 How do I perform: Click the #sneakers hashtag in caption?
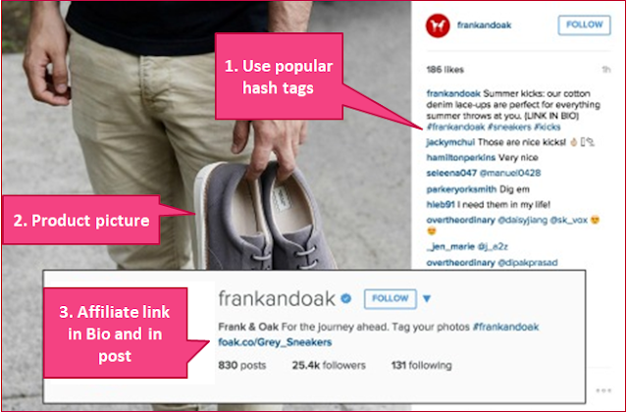pyautogui.click(x=509, y=128)
